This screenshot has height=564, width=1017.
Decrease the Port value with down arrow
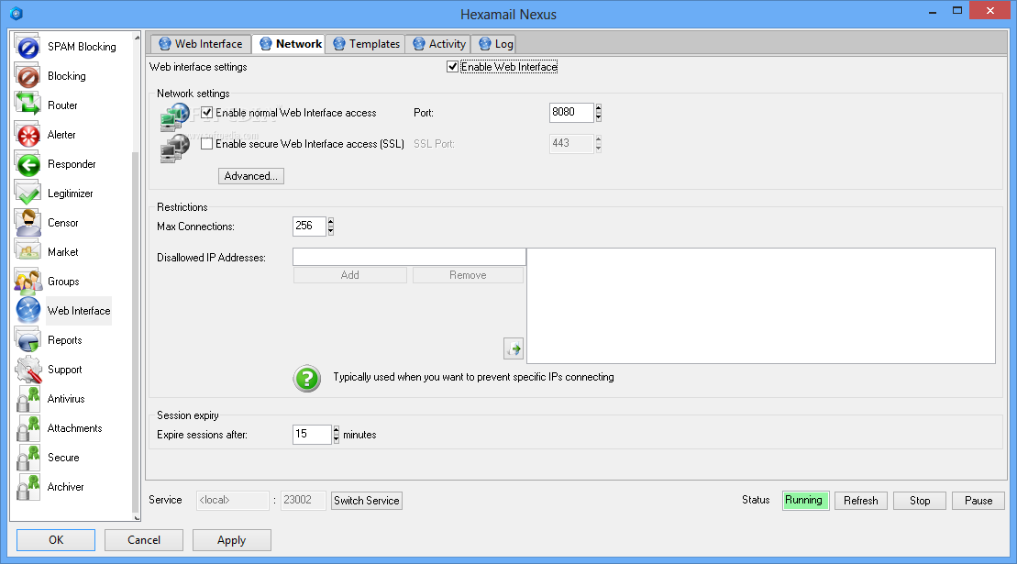point(598,117)
